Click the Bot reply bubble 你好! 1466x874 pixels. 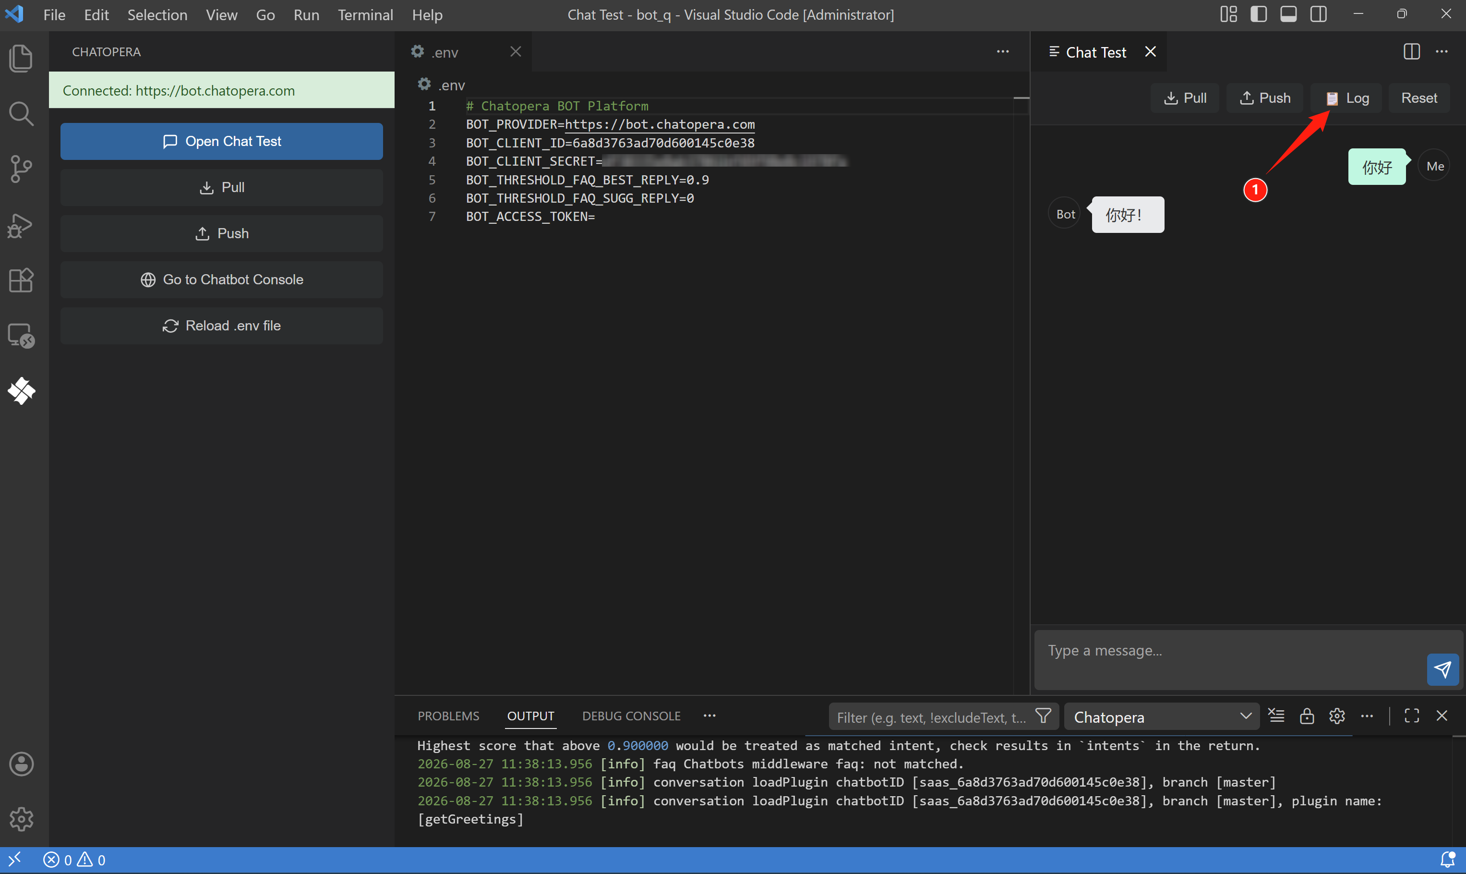pos(1128,214)
